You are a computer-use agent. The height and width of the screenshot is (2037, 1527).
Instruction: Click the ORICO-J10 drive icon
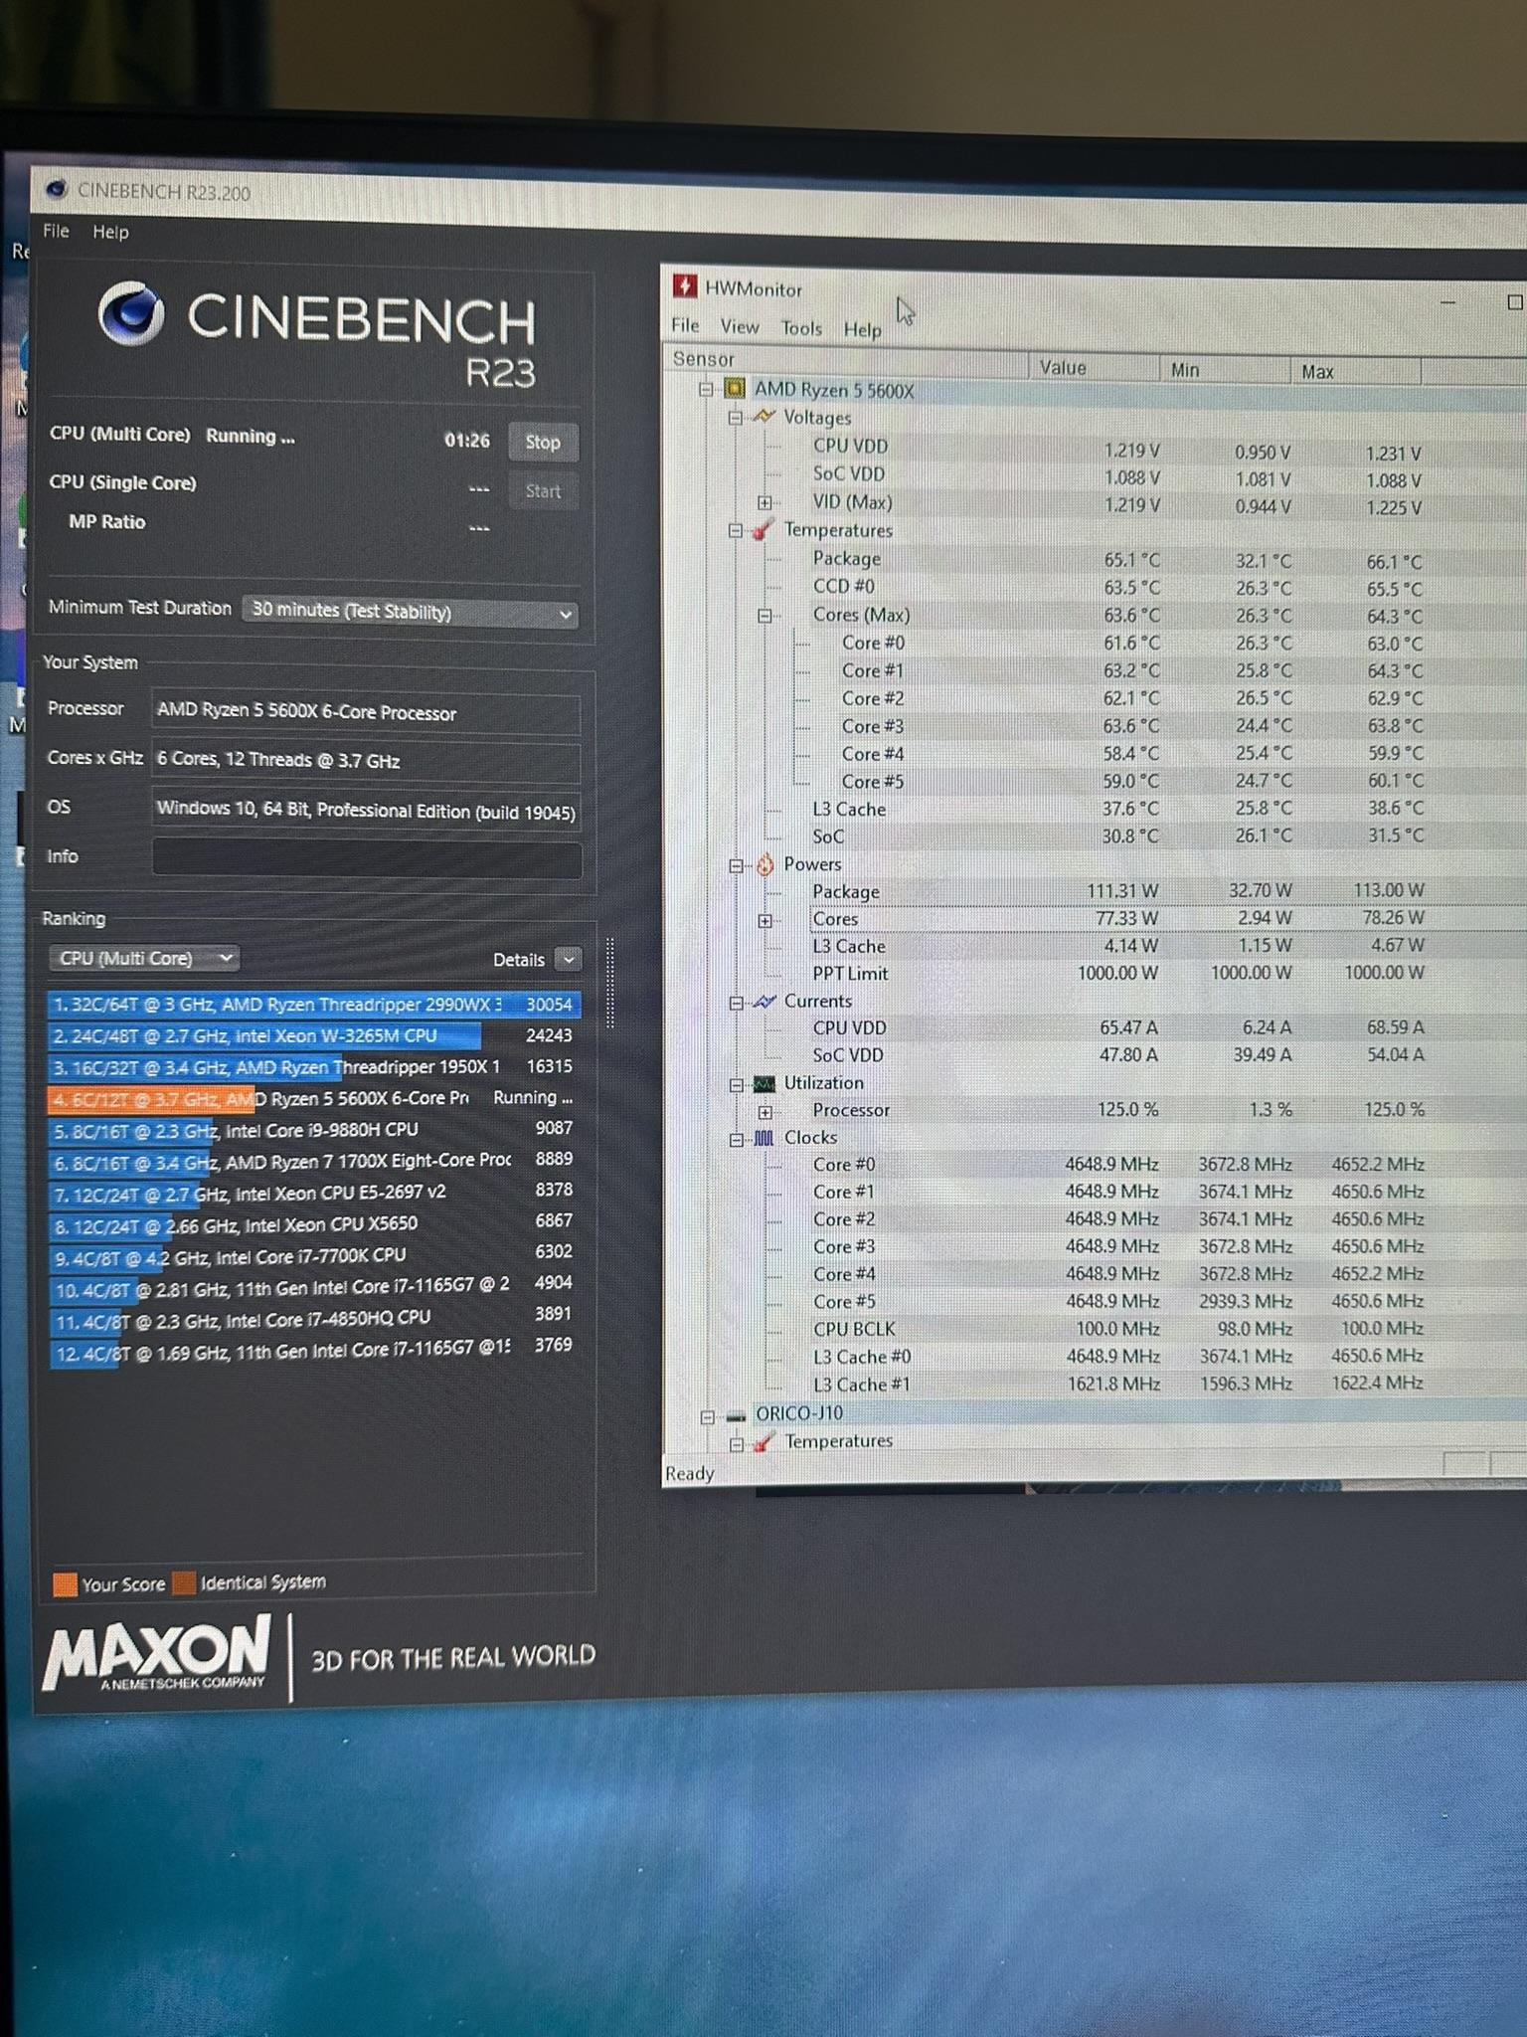click(x=736, y=1415)
